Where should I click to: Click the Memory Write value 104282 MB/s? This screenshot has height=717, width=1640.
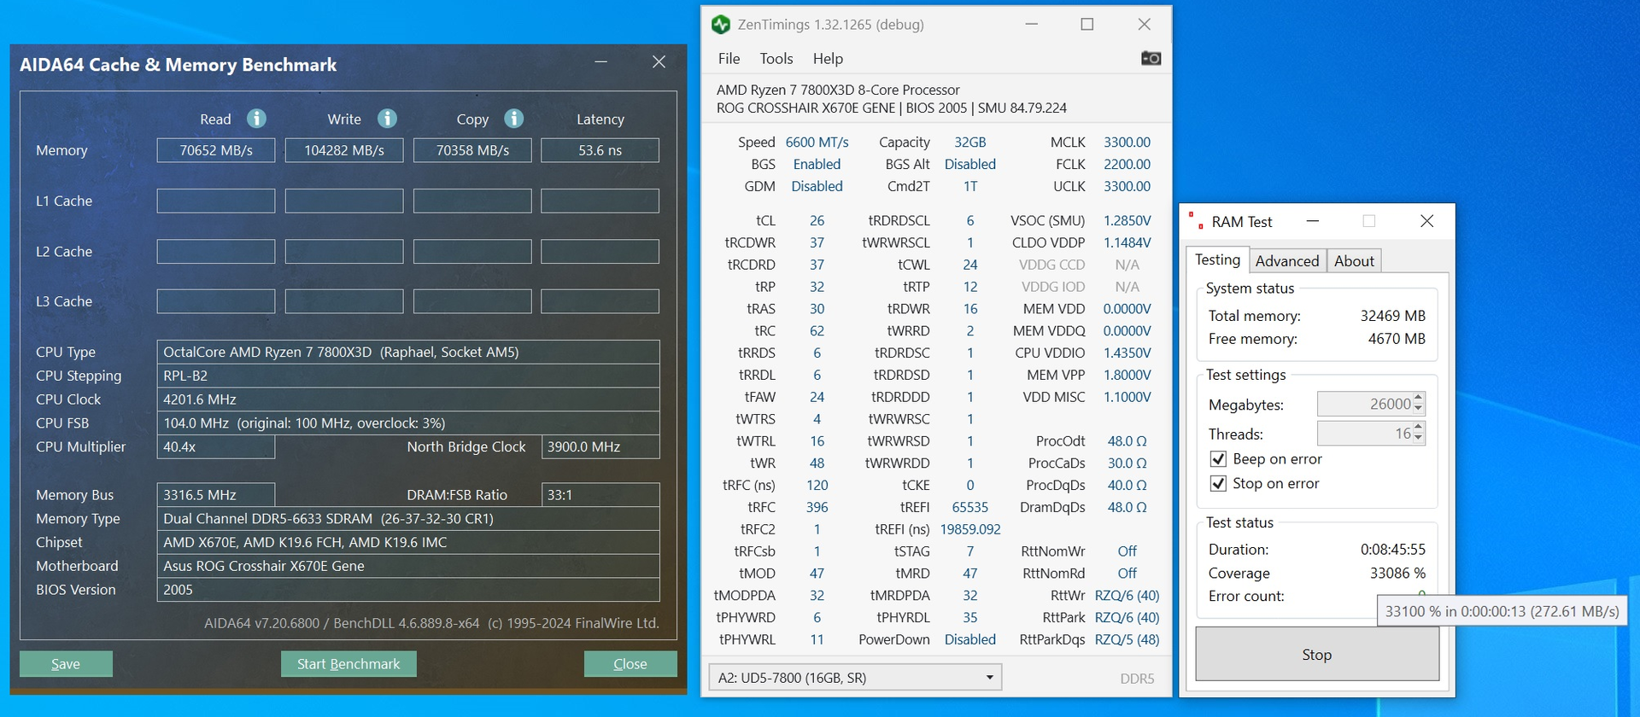click(344, 150)
